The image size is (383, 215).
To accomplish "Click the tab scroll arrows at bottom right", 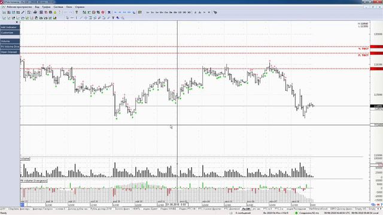I will tap(379, 209).
